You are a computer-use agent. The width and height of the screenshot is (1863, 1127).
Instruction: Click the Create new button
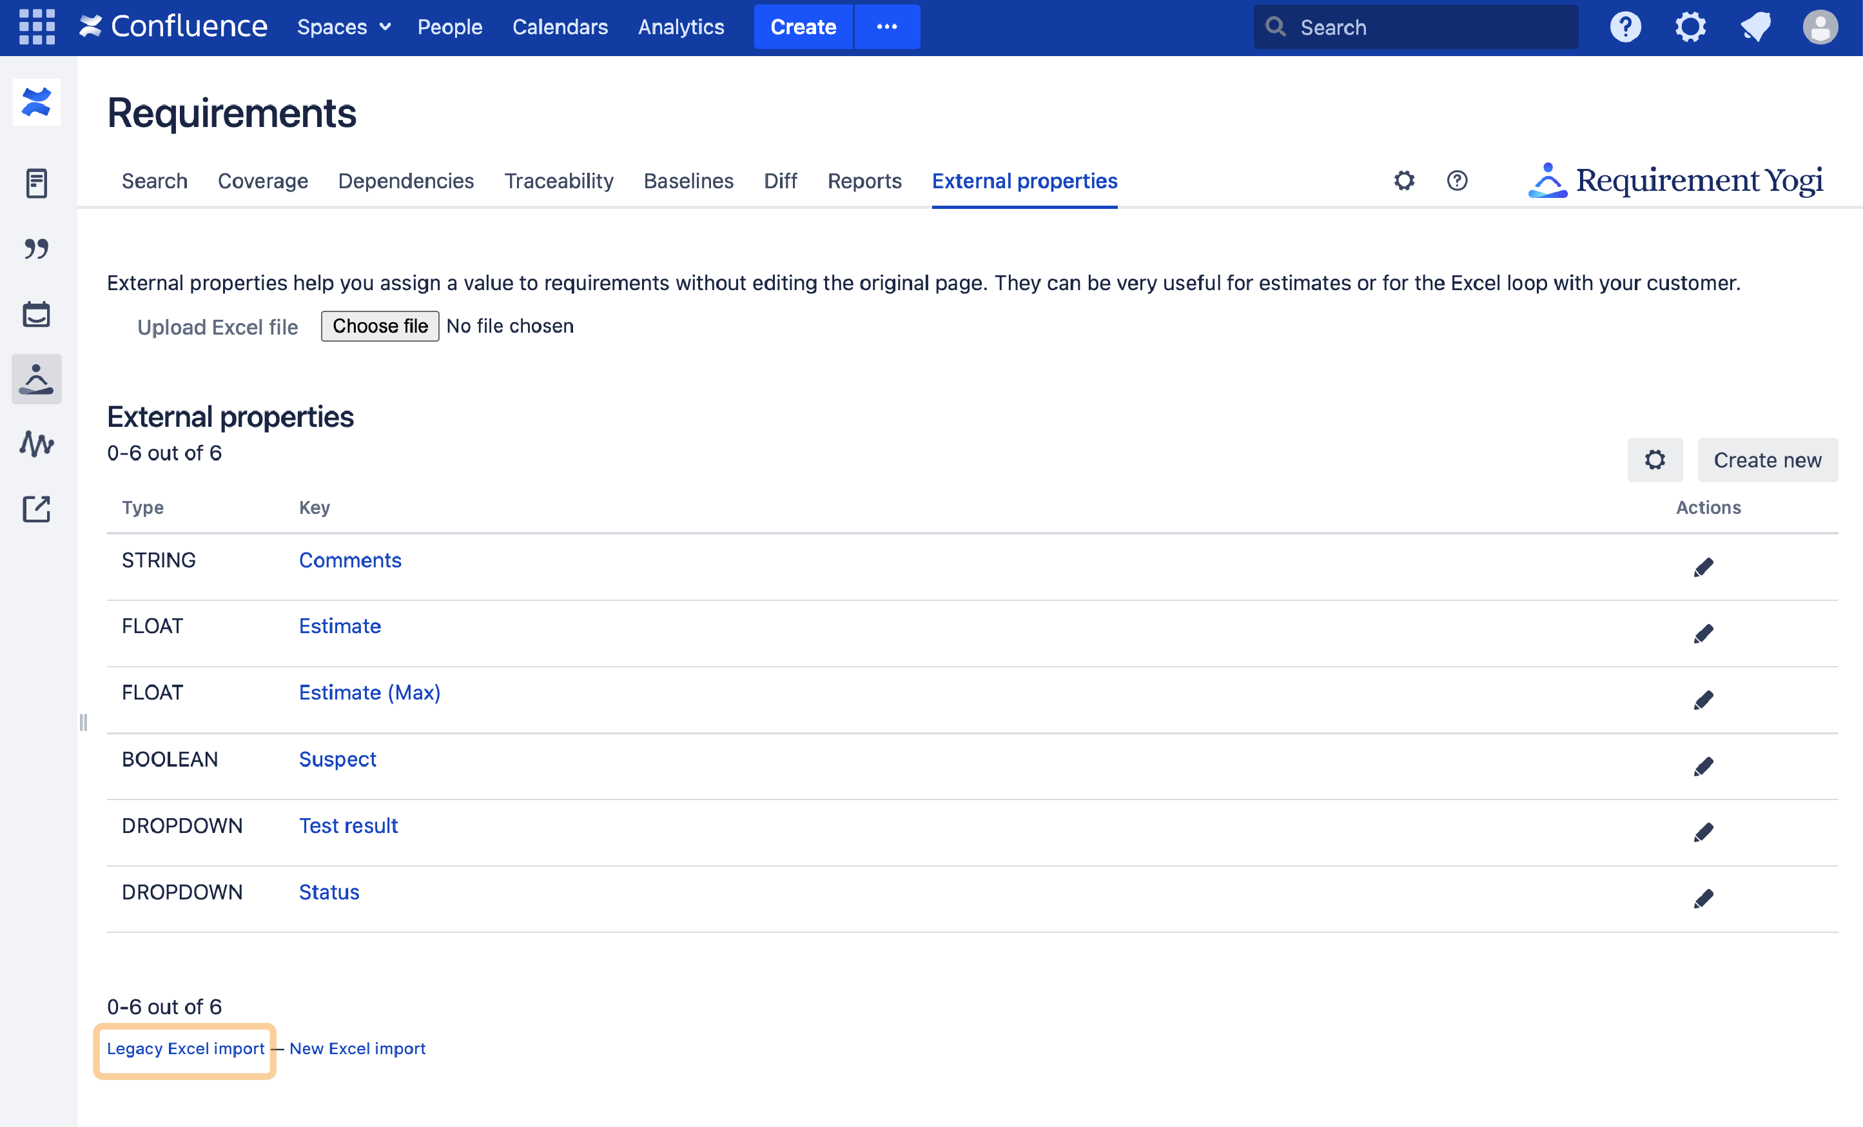(x=1767, y=460)
